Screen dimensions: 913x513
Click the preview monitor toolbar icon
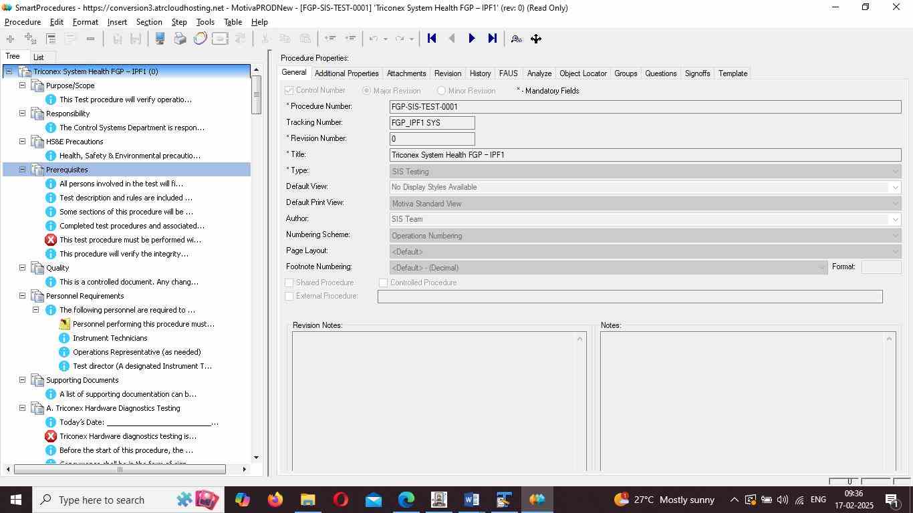pos(160,39)
